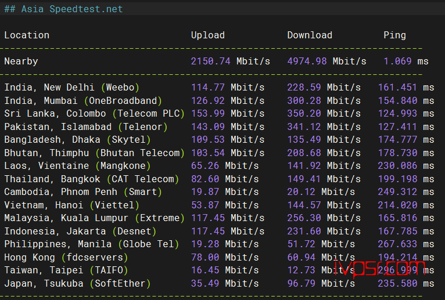Click the ping value 124.993

(397, 114)
